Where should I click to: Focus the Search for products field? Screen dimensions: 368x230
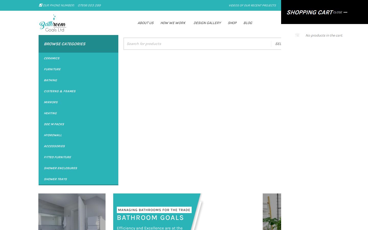(197, 44)
